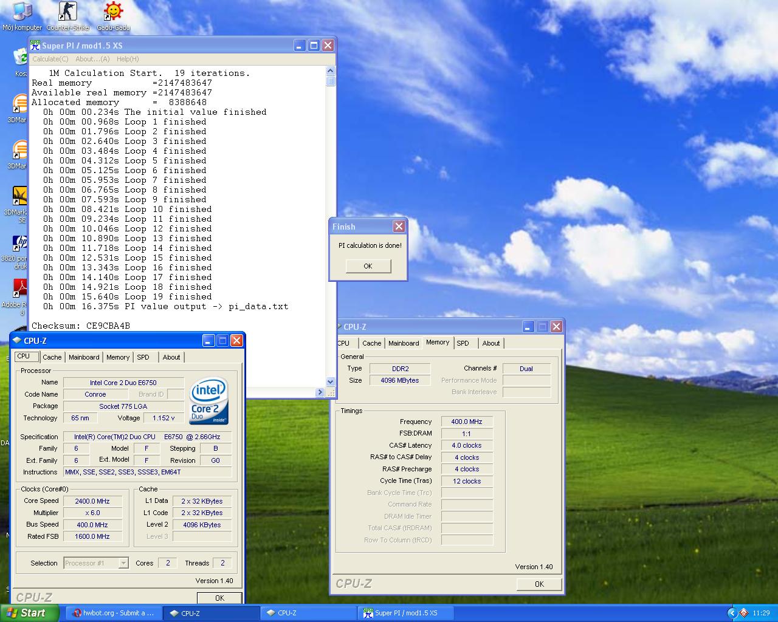Open the Mój komputer desktop icon
778x622 pixels.
[22, 16]
